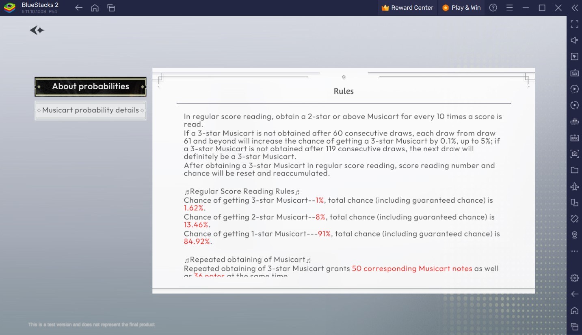Maximize the BlueStacks window
Image resolution: width=582 pixels, height=335 pixels.
point(542,8)
